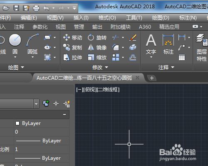Click the 拉伸 (Stretch) tool
Image resolution: width=208 pixels, height=166 pixels.
tap(72, 57)
